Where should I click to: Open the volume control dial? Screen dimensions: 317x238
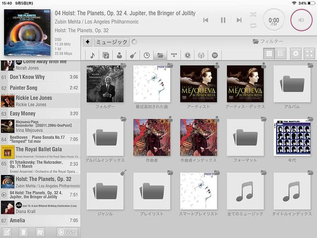click(x=301, y=20)
